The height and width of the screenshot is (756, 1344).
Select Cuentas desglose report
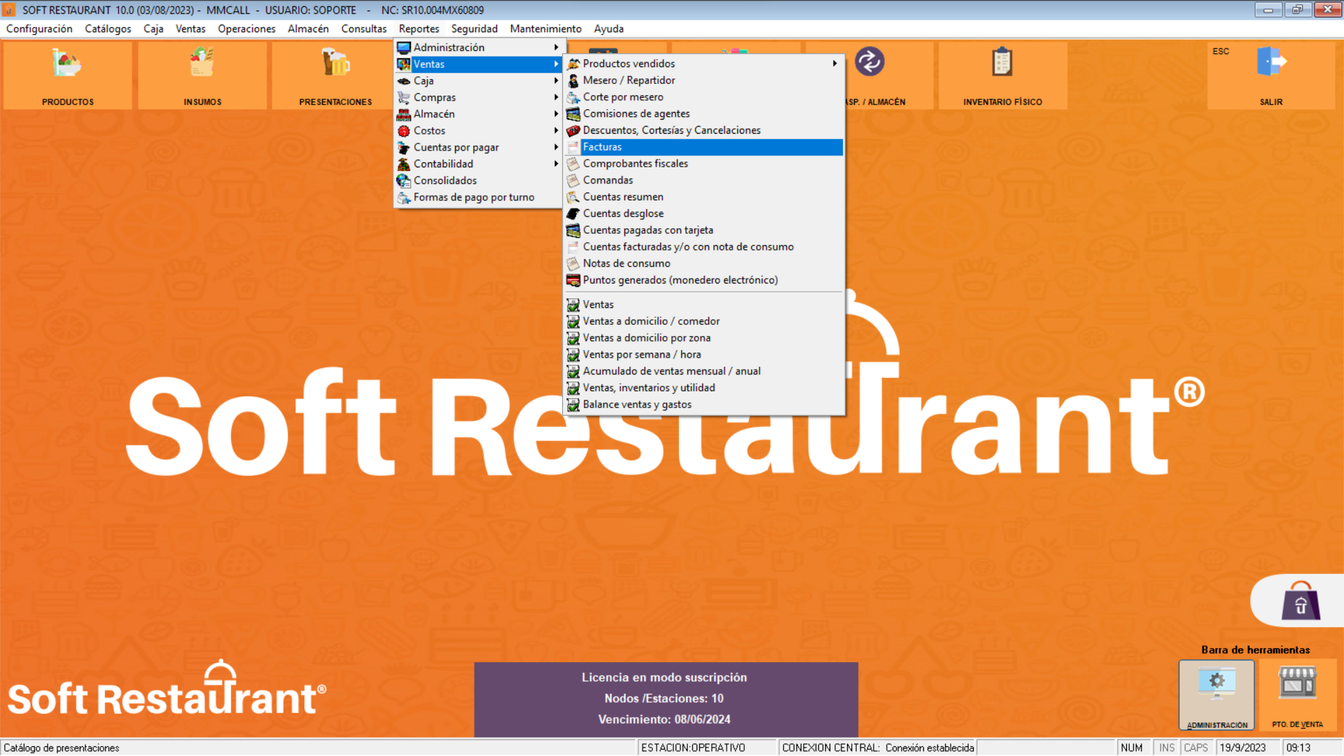coord(704,213)
